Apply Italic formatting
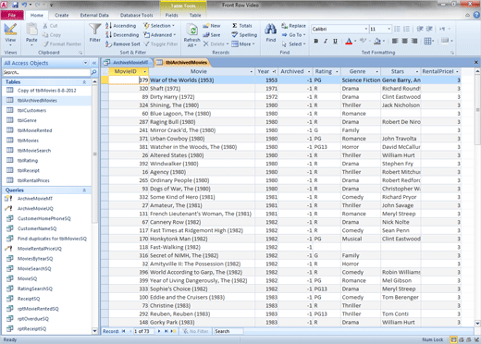 pyautogui.click(x=326, y=41)
